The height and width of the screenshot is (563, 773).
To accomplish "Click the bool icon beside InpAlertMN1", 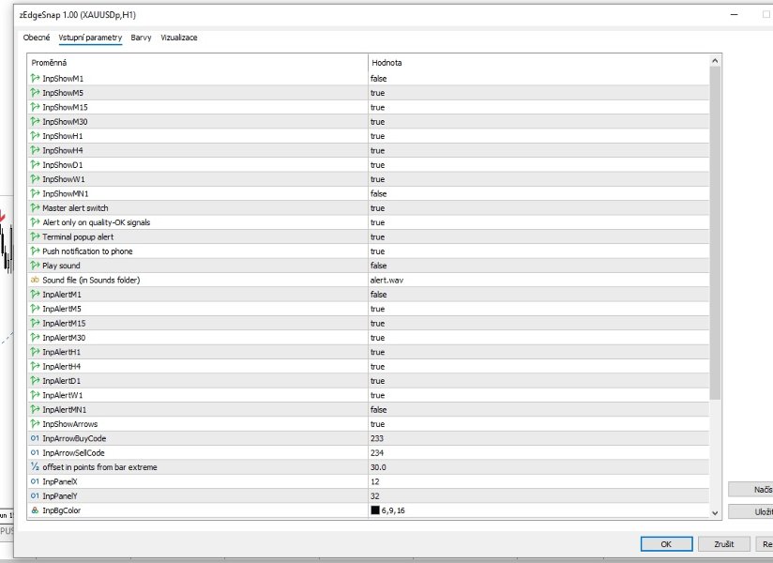I will pyautogui.click(x=35, y=409).
